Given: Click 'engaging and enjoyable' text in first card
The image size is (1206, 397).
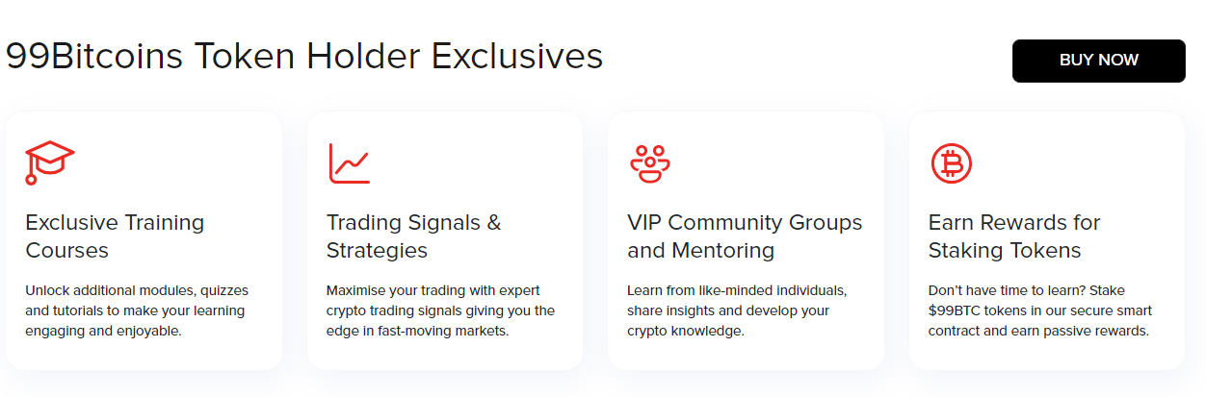Looking at the screenshot, I should (104, 332).
